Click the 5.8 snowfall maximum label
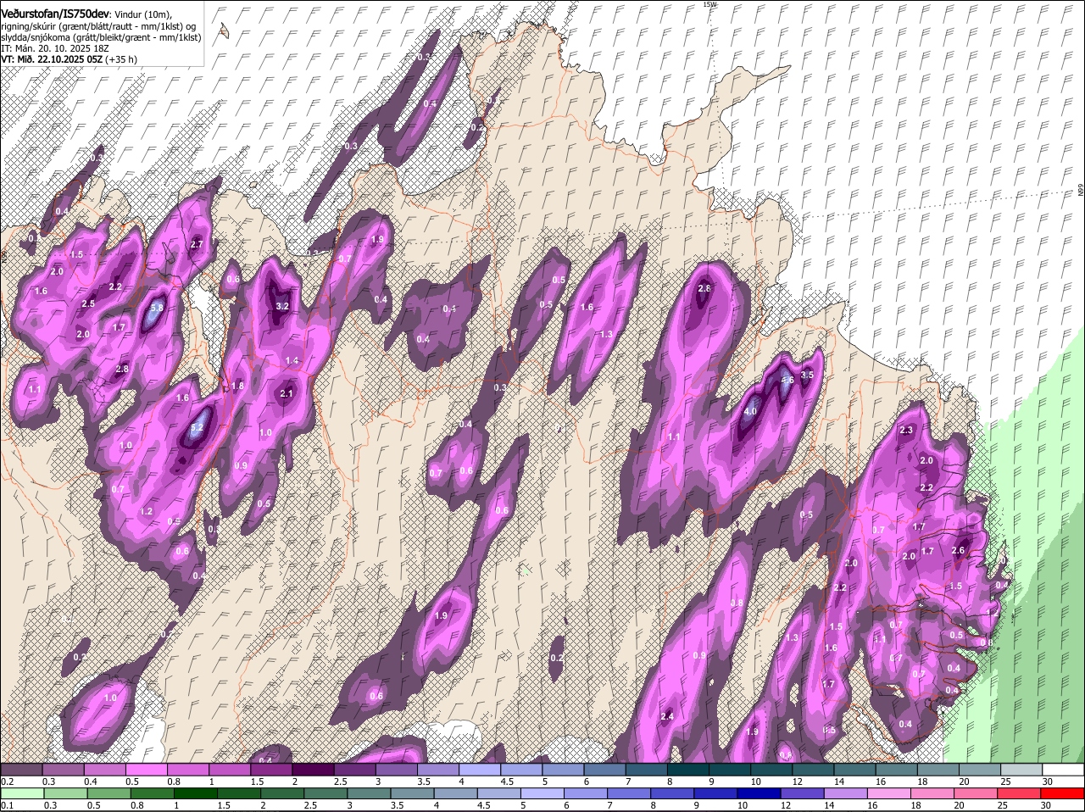 [x=156, y=309]
